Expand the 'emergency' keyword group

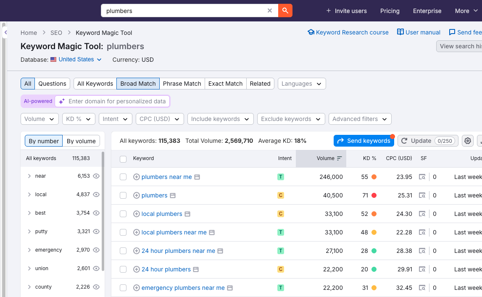(x=29, y=250)
